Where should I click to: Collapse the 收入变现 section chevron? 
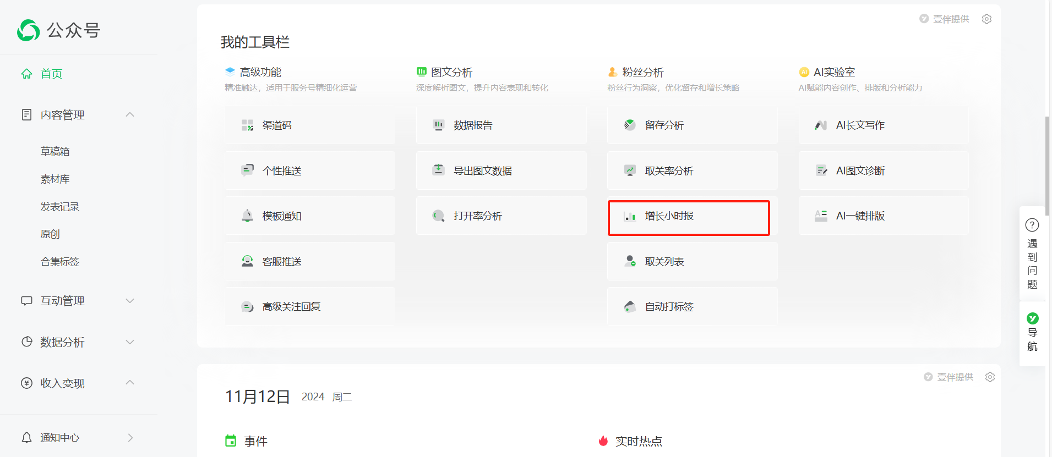[130, 382]
